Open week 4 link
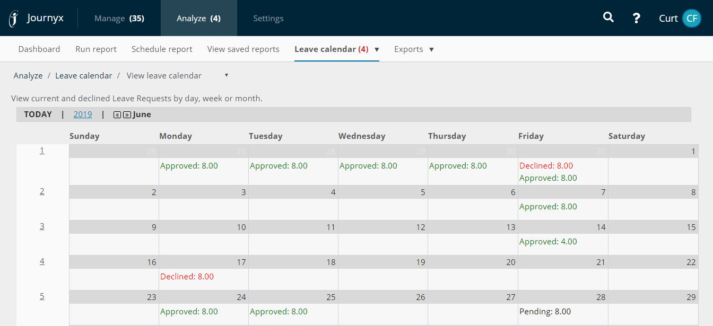The image size is (713, 326). [42, 261]
